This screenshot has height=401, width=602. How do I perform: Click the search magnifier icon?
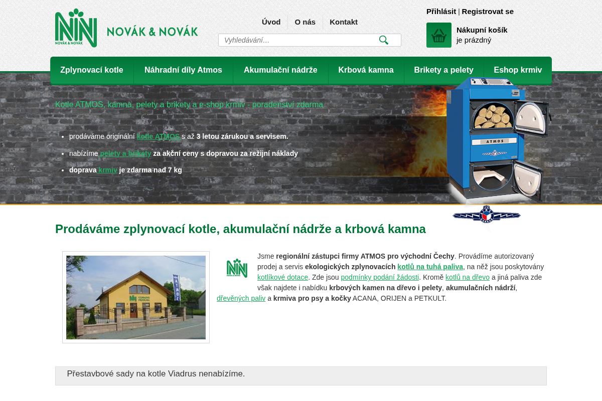pyautogui.click(x=384, y=40)
